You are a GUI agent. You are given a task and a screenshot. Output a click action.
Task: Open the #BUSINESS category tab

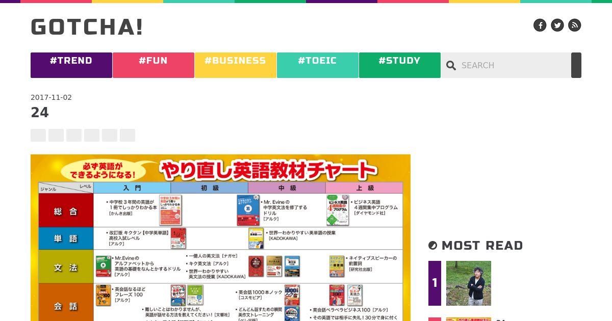[236, 65]
